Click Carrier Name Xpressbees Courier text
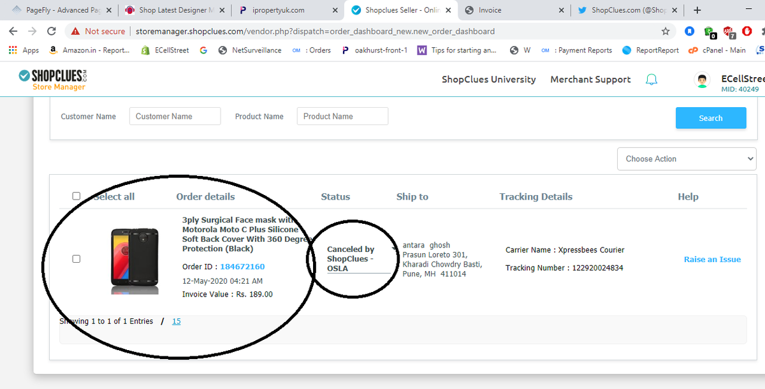 point(565,250)
